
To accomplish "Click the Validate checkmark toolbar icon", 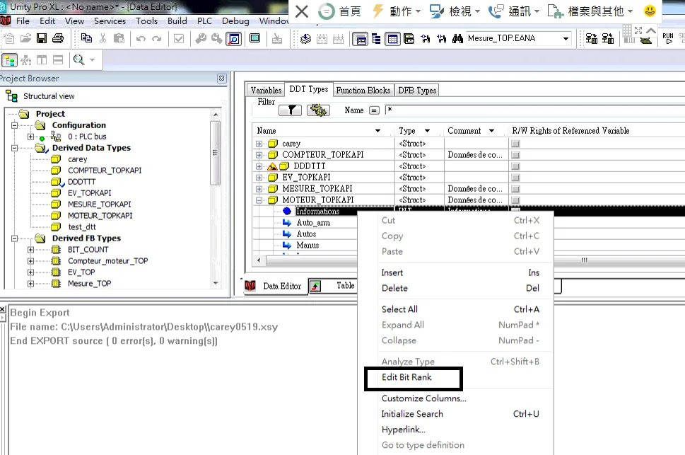I will pos(179,39).
